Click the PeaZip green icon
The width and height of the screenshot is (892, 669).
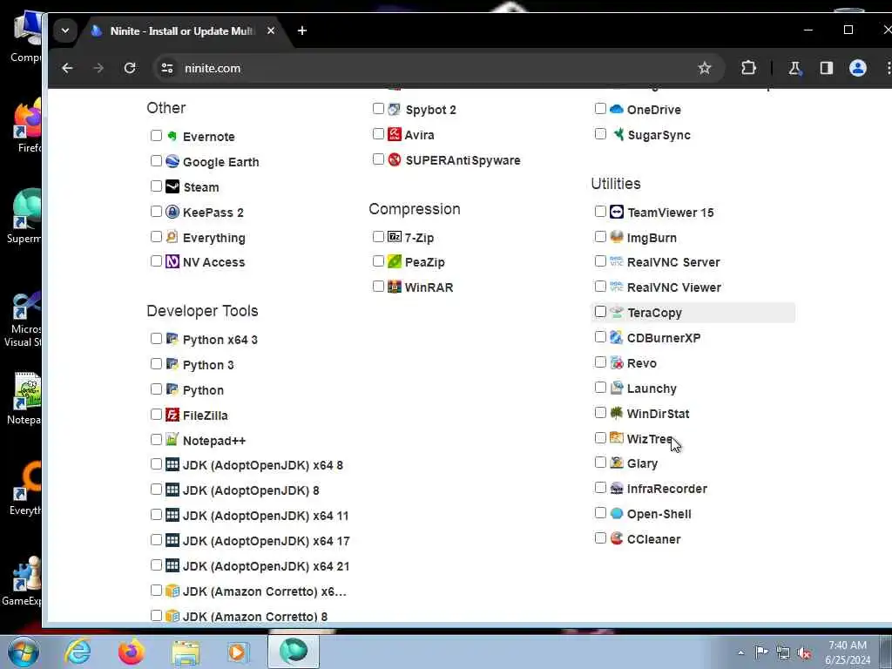[x=395, y=261]
